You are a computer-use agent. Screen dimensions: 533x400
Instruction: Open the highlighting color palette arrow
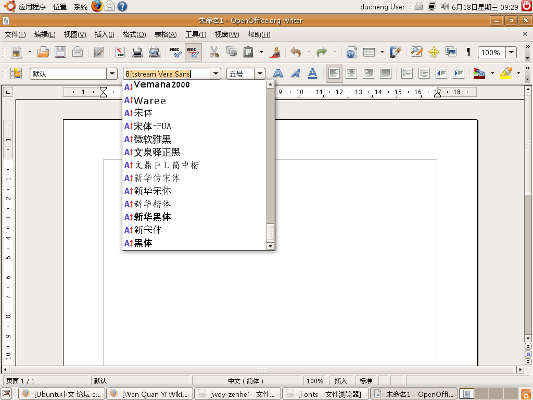tap(519, 73)
